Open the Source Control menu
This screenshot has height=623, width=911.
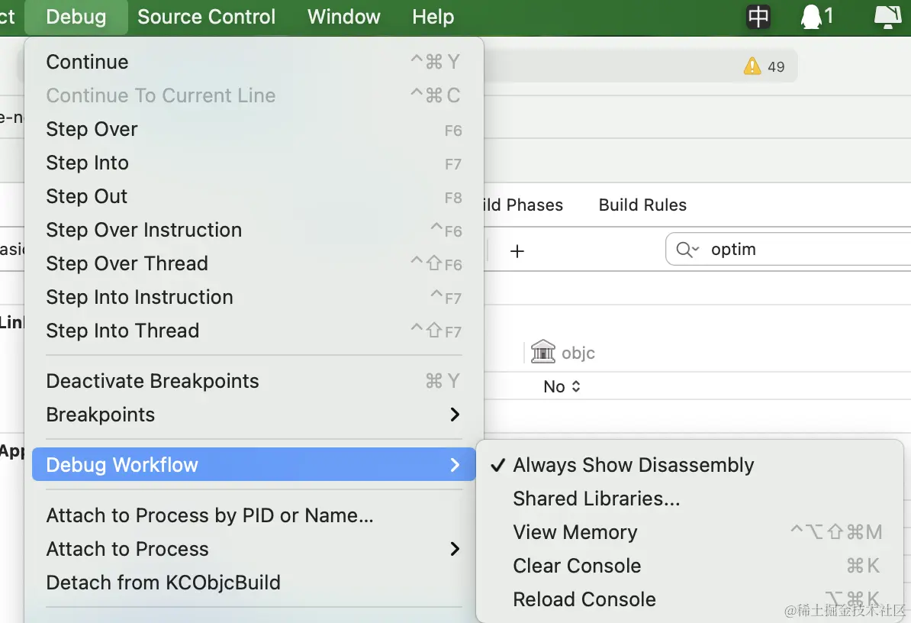point(206,17)
